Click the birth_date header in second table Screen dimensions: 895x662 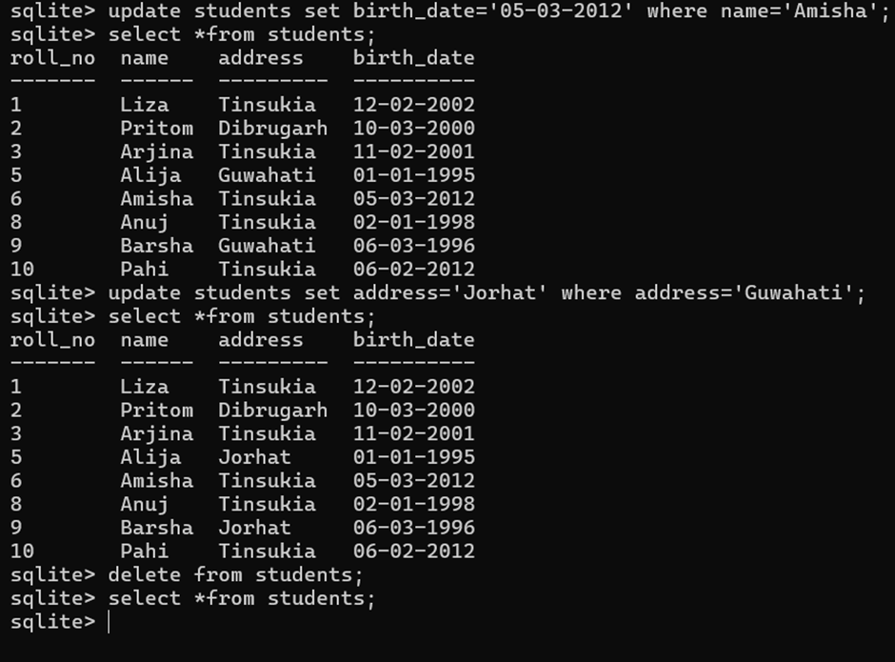tap(414, 340)
